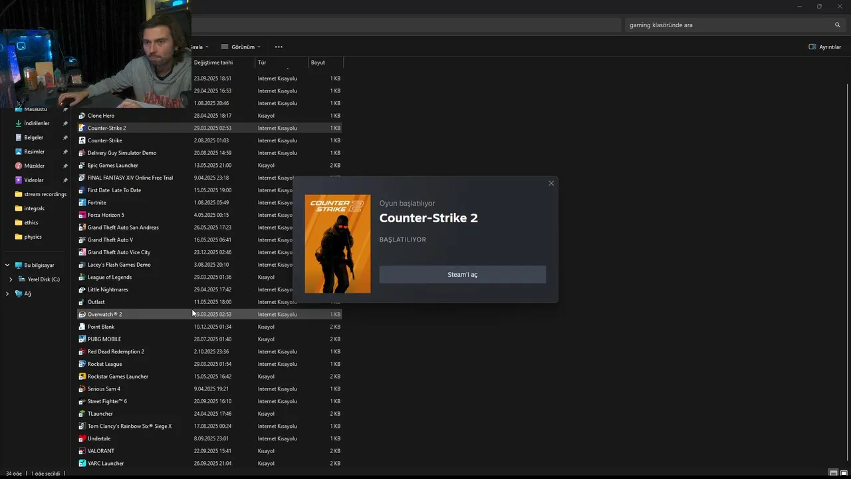Screen dimensions: 851x479
Task: Select First Date Late To Date row
Action: point(210,190)
